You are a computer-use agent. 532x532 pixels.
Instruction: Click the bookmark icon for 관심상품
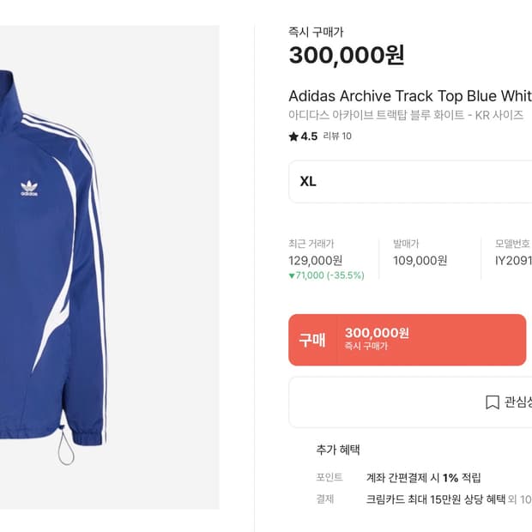(492, 402)
